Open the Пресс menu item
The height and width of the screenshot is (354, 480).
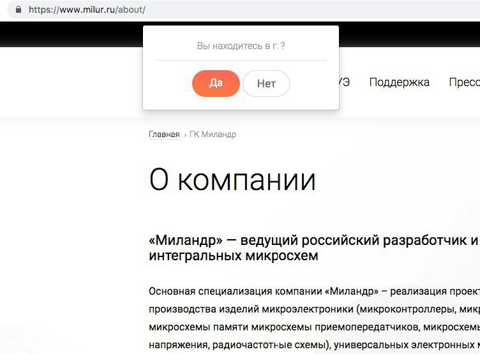click(465, 82)
